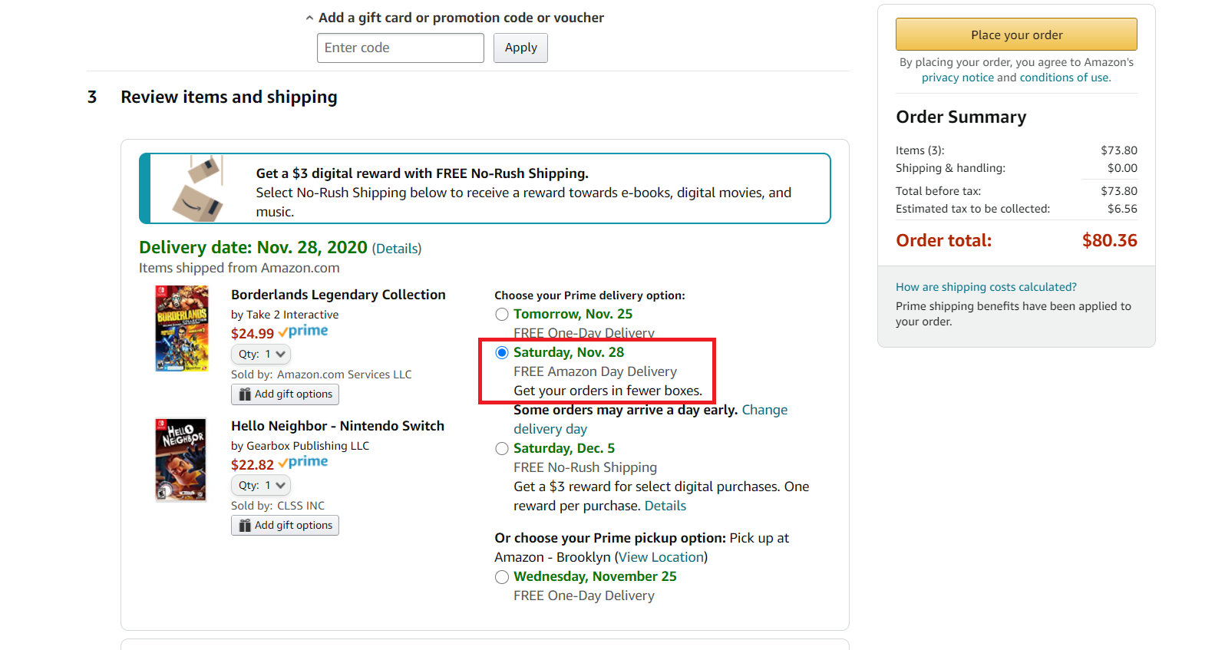Select Wednesday, November 25 pickup option

[x=502, y=576]
